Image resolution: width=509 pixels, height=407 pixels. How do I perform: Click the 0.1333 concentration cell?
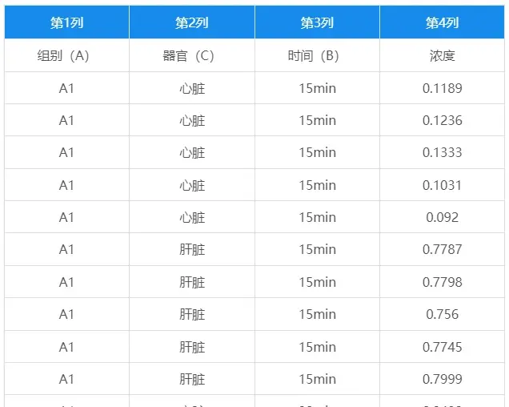tap(443, 153)
